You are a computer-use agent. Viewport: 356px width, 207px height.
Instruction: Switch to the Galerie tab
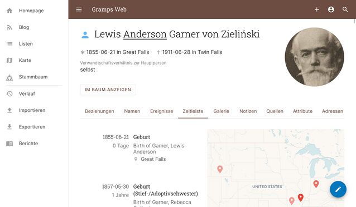[x=222, y=111]
